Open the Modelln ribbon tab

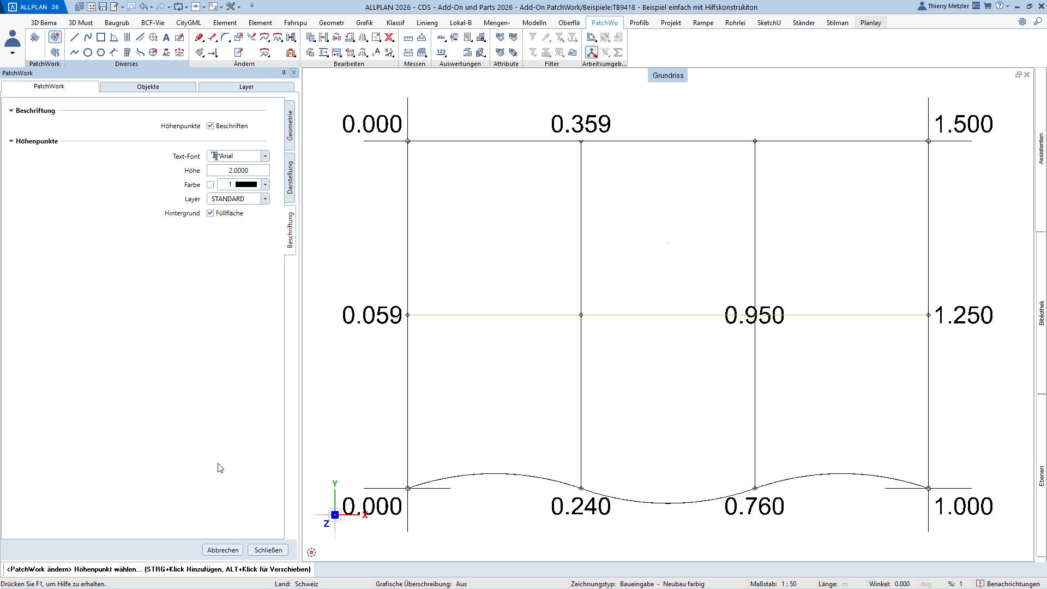[x=533, y=22]
